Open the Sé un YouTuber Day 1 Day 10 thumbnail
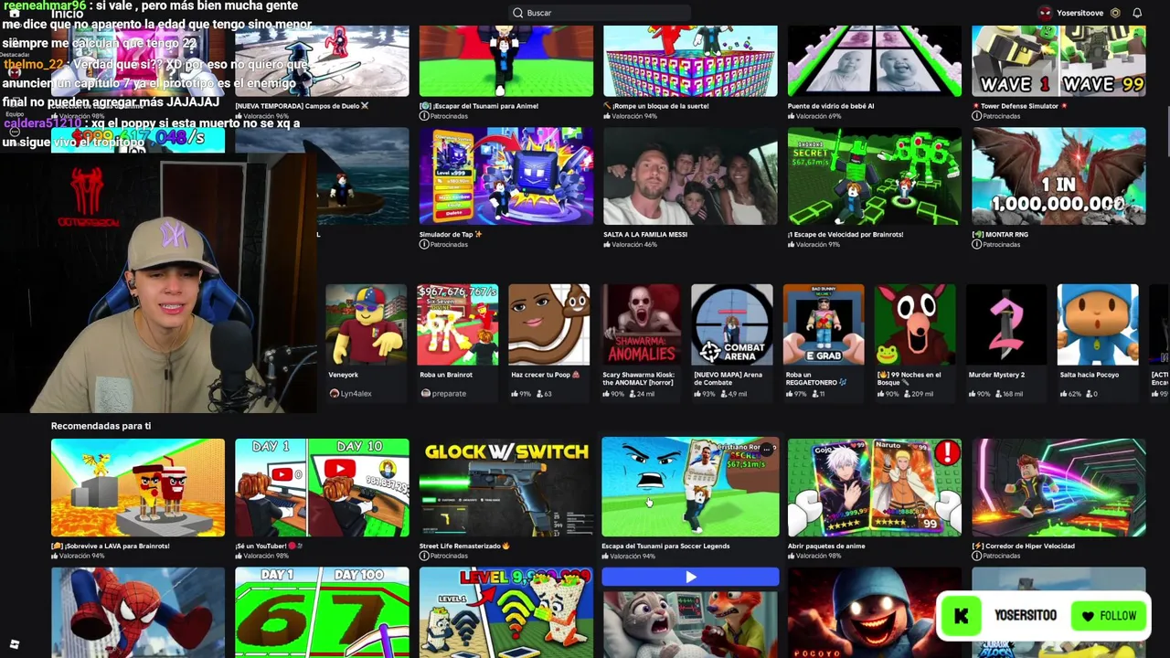This screenshot has height=658, width=1170. (322, 487)
